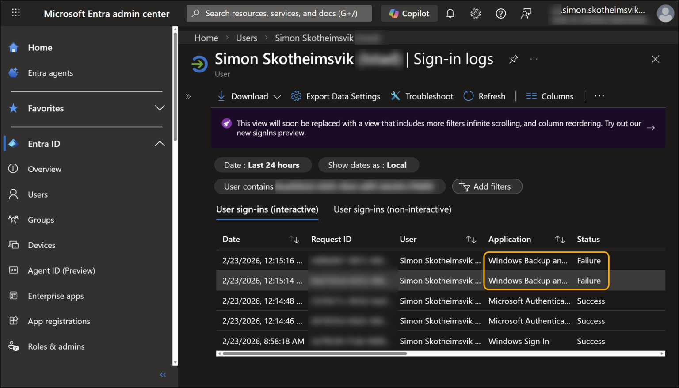This screenshot has width=679, height=388.
Task: Close the Sign-in logs blade
Action: 655,59
